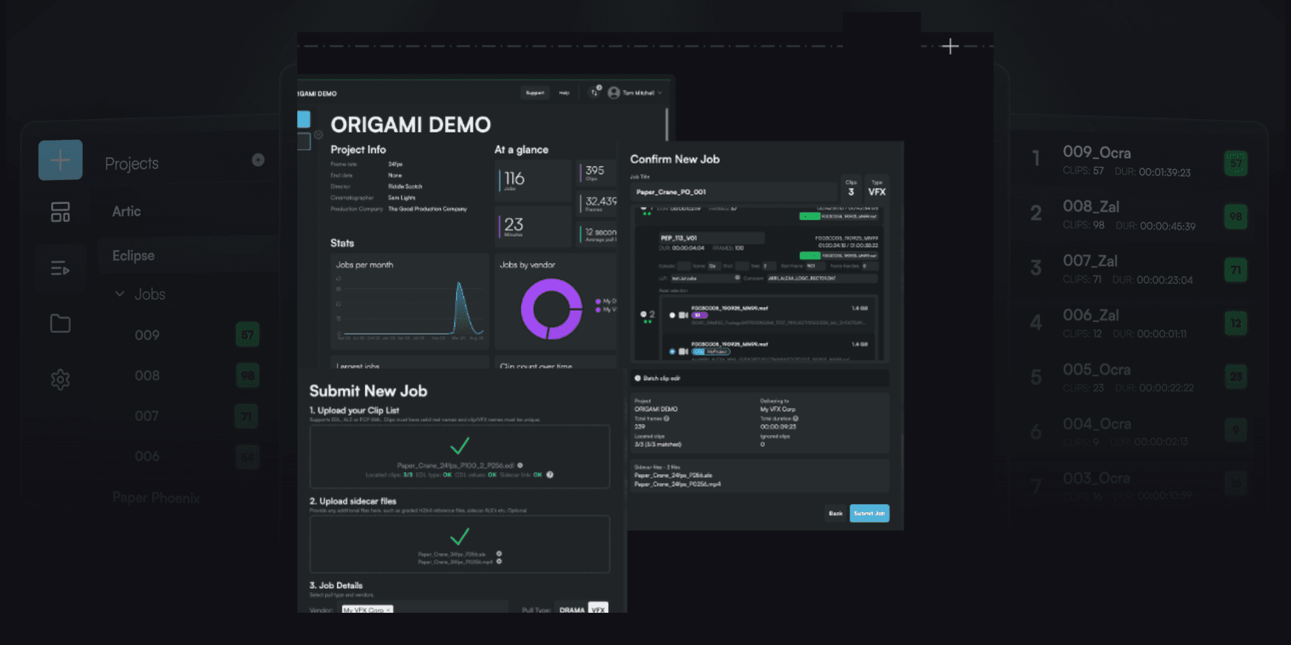Image resolution: width=1291 pixels, height=645 pixels.
Task: Click the Submit Job button
Action: [x=869, y=513]
